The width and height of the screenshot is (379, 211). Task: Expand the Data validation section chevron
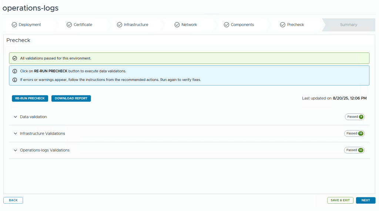[x=15, y=117]
